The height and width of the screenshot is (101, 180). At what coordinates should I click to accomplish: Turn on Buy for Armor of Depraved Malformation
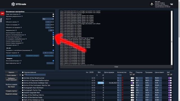point(132,81)
